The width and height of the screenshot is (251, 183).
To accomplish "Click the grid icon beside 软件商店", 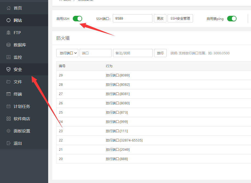I will tap(8, 119).
